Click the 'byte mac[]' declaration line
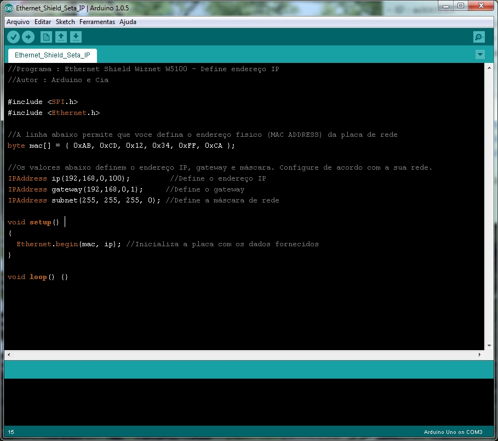 (121, 146)
